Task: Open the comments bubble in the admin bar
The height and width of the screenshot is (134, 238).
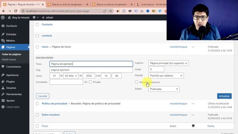Action: (36, 17)
